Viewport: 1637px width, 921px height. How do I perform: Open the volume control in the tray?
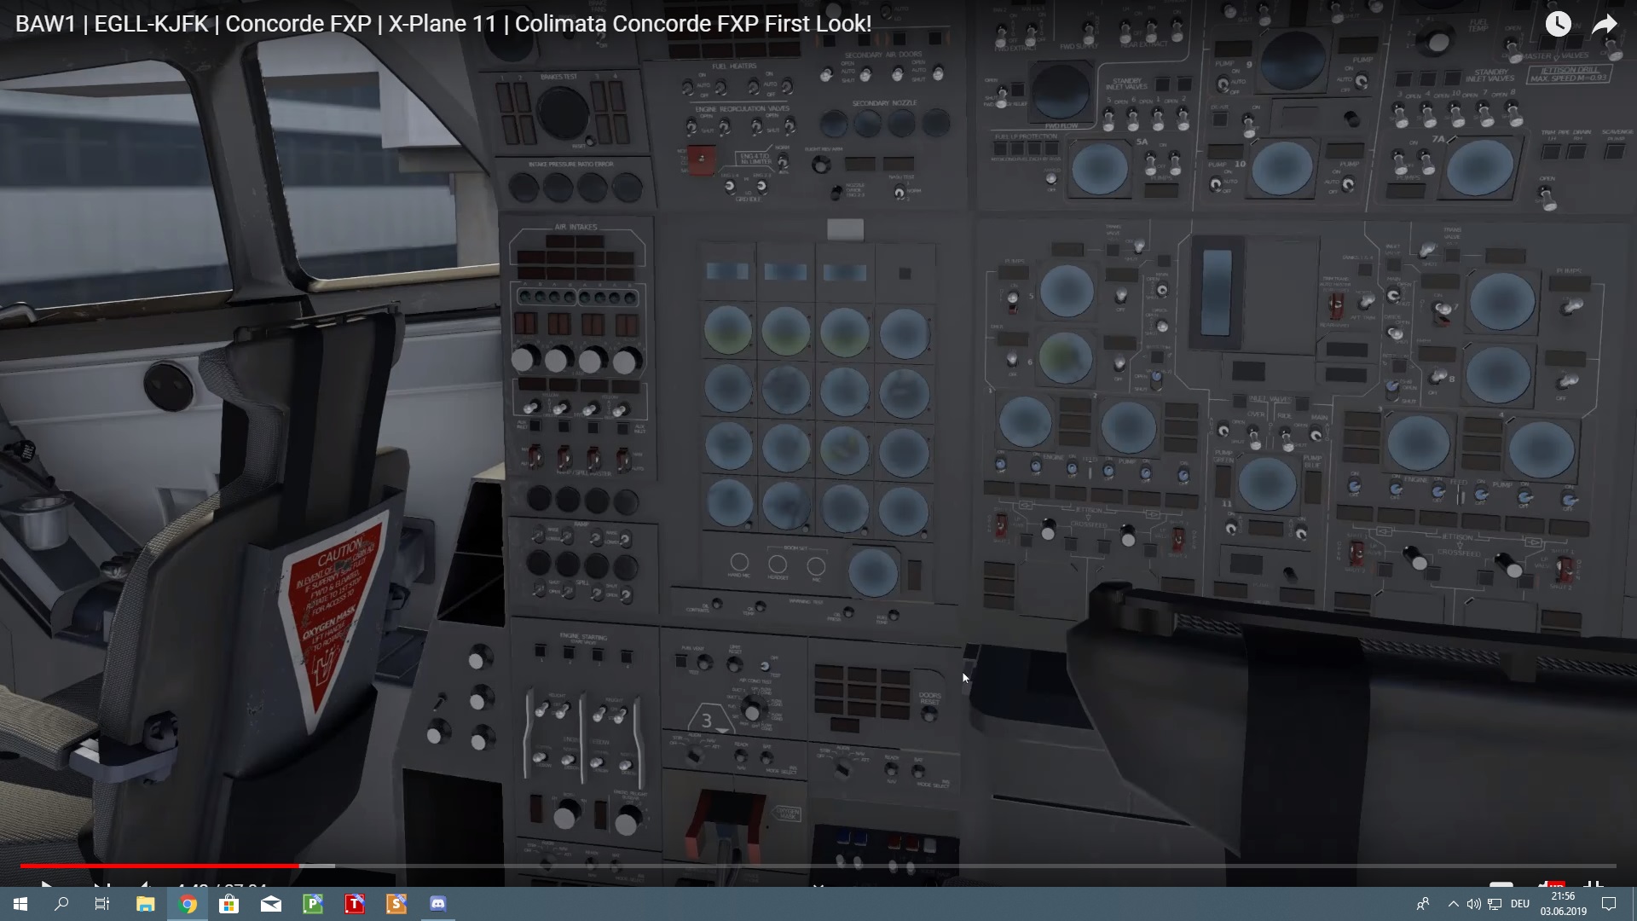[1474, 904]
